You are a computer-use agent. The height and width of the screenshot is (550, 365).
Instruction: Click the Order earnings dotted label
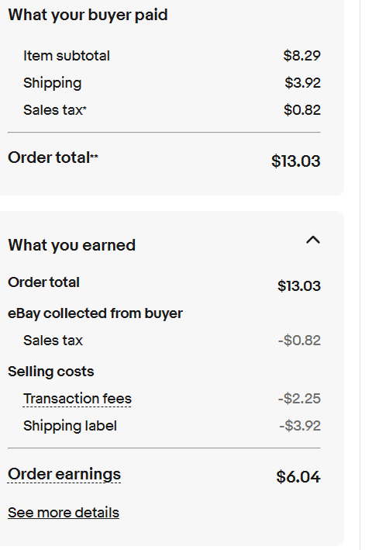(x=64, y=474)
